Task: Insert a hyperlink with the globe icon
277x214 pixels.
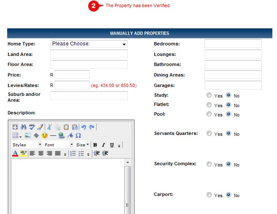Action: pyautogui.click(x=62, y=135)
